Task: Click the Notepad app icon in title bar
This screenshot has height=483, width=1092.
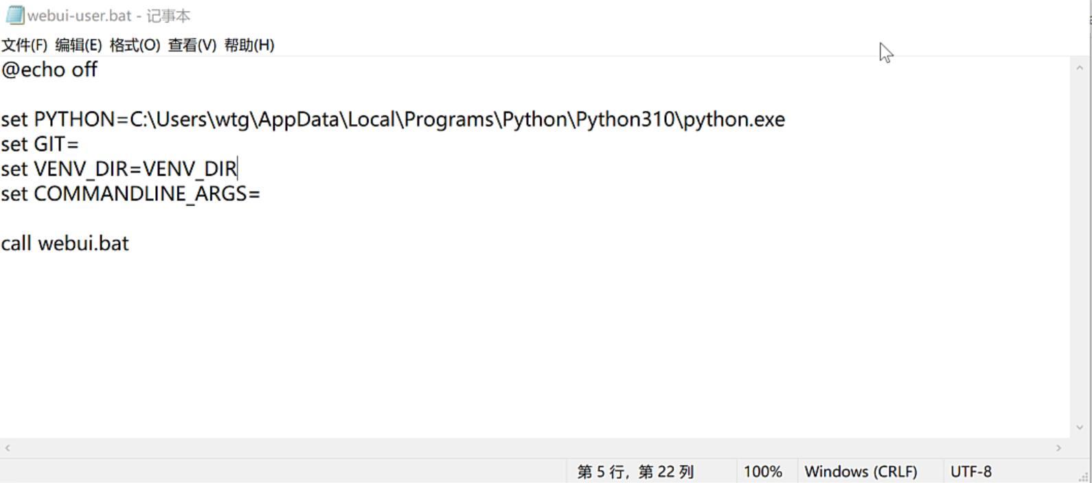Action: tap(14, 15)
